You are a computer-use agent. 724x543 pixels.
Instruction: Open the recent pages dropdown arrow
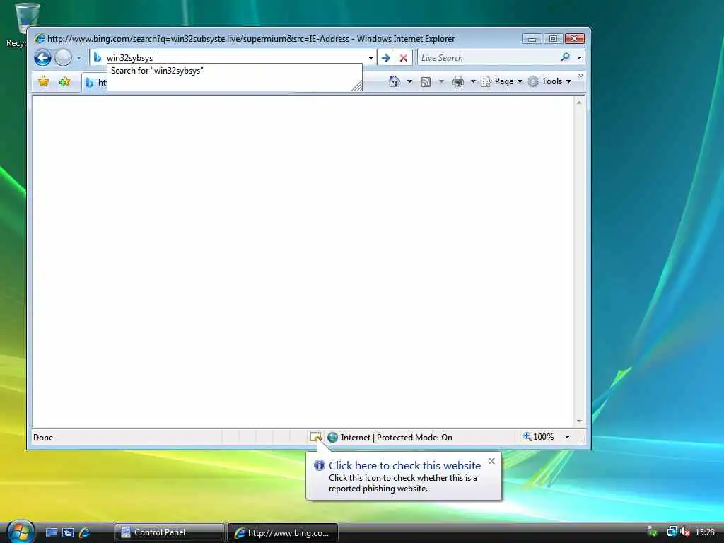(x=78, y=58)
